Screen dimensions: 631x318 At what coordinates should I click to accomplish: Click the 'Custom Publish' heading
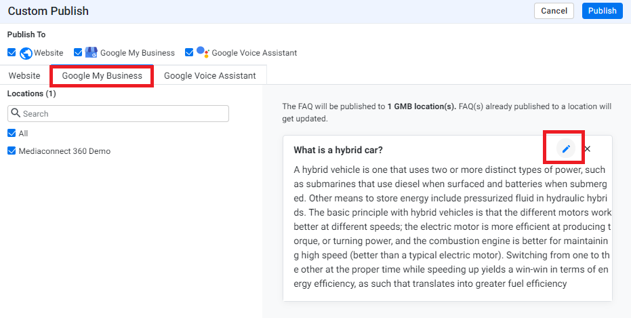tap(48, 11)
